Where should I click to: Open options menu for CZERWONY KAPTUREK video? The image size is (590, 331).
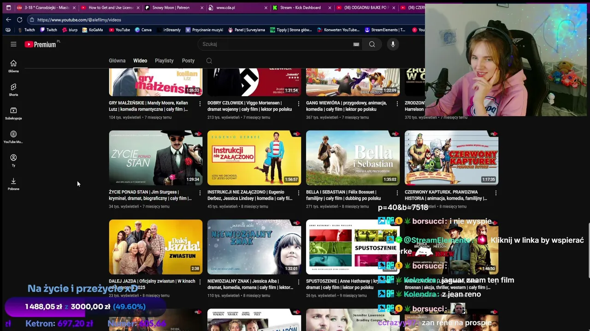tap(496, 193)
